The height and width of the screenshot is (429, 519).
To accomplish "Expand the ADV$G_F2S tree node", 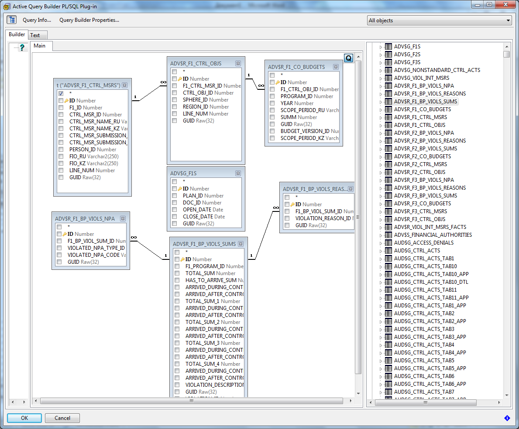I will click(381, 55).
